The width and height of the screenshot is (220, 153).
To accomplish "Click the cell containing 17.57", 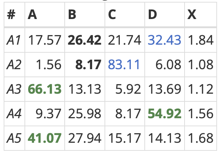I will (x=45, y=40).
